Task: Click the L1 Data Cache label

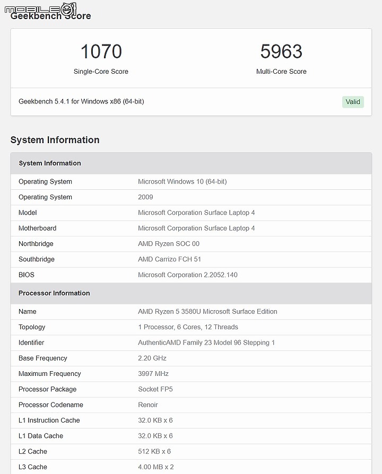Action: tap(41, 436)
